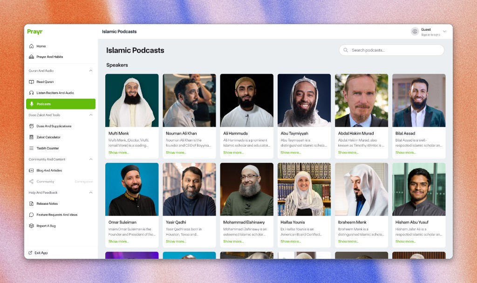Select the Podcasts menu item
The image size is (477, 283).
(x=61, y=104)
